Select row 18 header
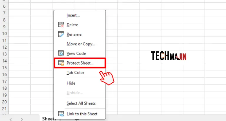 pos(4,88)
